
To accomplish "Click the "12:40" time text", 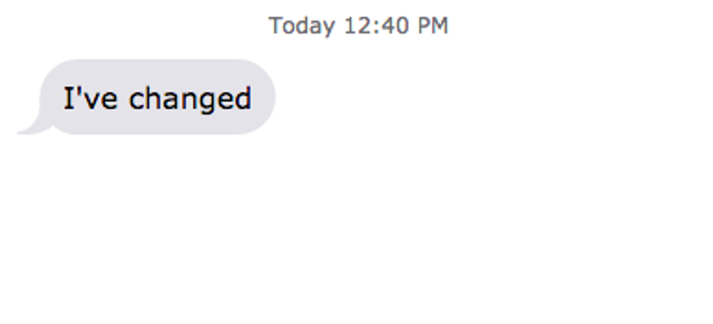I will (x=375, y=25).
